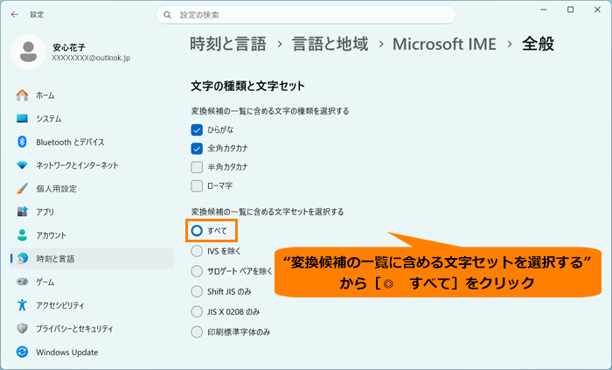Open 個人用設定 paintbrush icon

click(x=22, y=189)
